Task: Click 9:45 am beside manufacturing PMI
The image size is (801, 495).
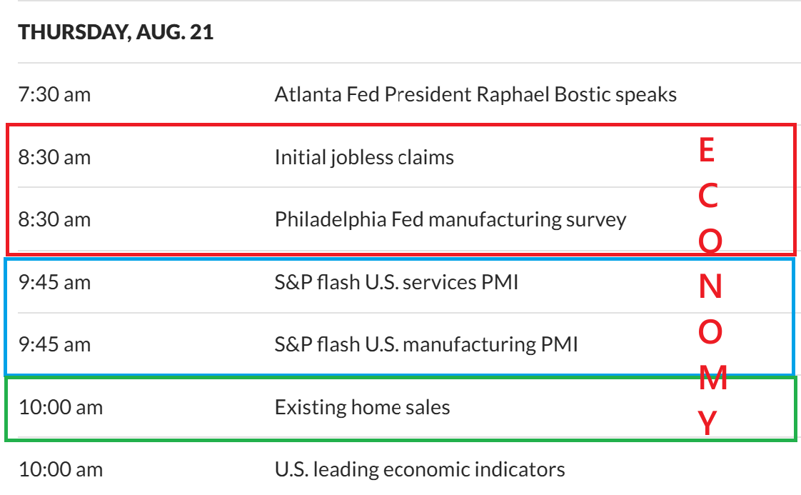Action: (55, 345)
